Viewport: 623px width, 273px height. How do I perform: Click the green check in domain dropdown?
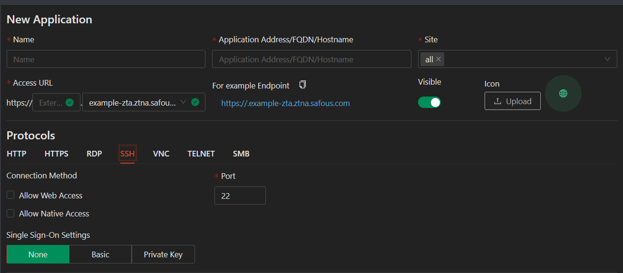[x=195, y=102]
